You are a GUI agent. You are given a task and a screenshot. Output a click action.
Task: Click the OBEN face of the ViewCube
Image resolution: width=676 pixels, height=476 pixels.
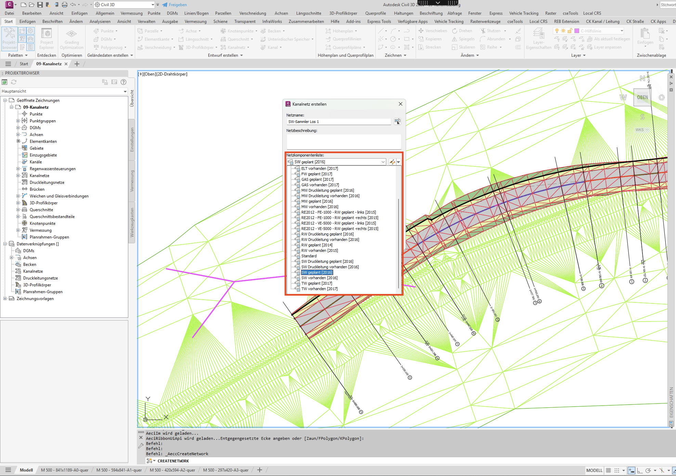point(642,97)
